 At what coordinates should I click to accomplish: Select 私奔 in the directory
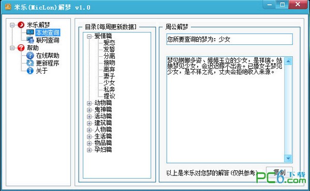[x=109, y=89]
